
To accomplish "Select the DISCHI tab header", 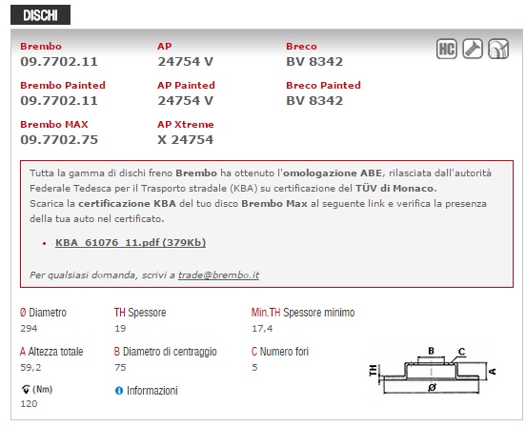I will pyautogui.click(x=40, y=14).
